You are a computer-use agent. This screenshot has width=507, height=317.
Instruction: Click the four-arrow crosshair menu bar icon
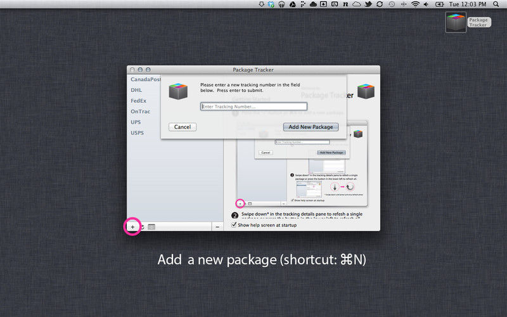[x=404, y=4]
